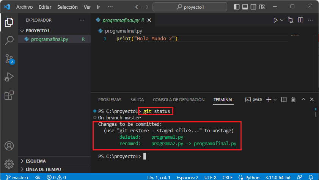Change the CRLF line ending setting
This screenshot has width=319, height=180.
pos(227,177)
